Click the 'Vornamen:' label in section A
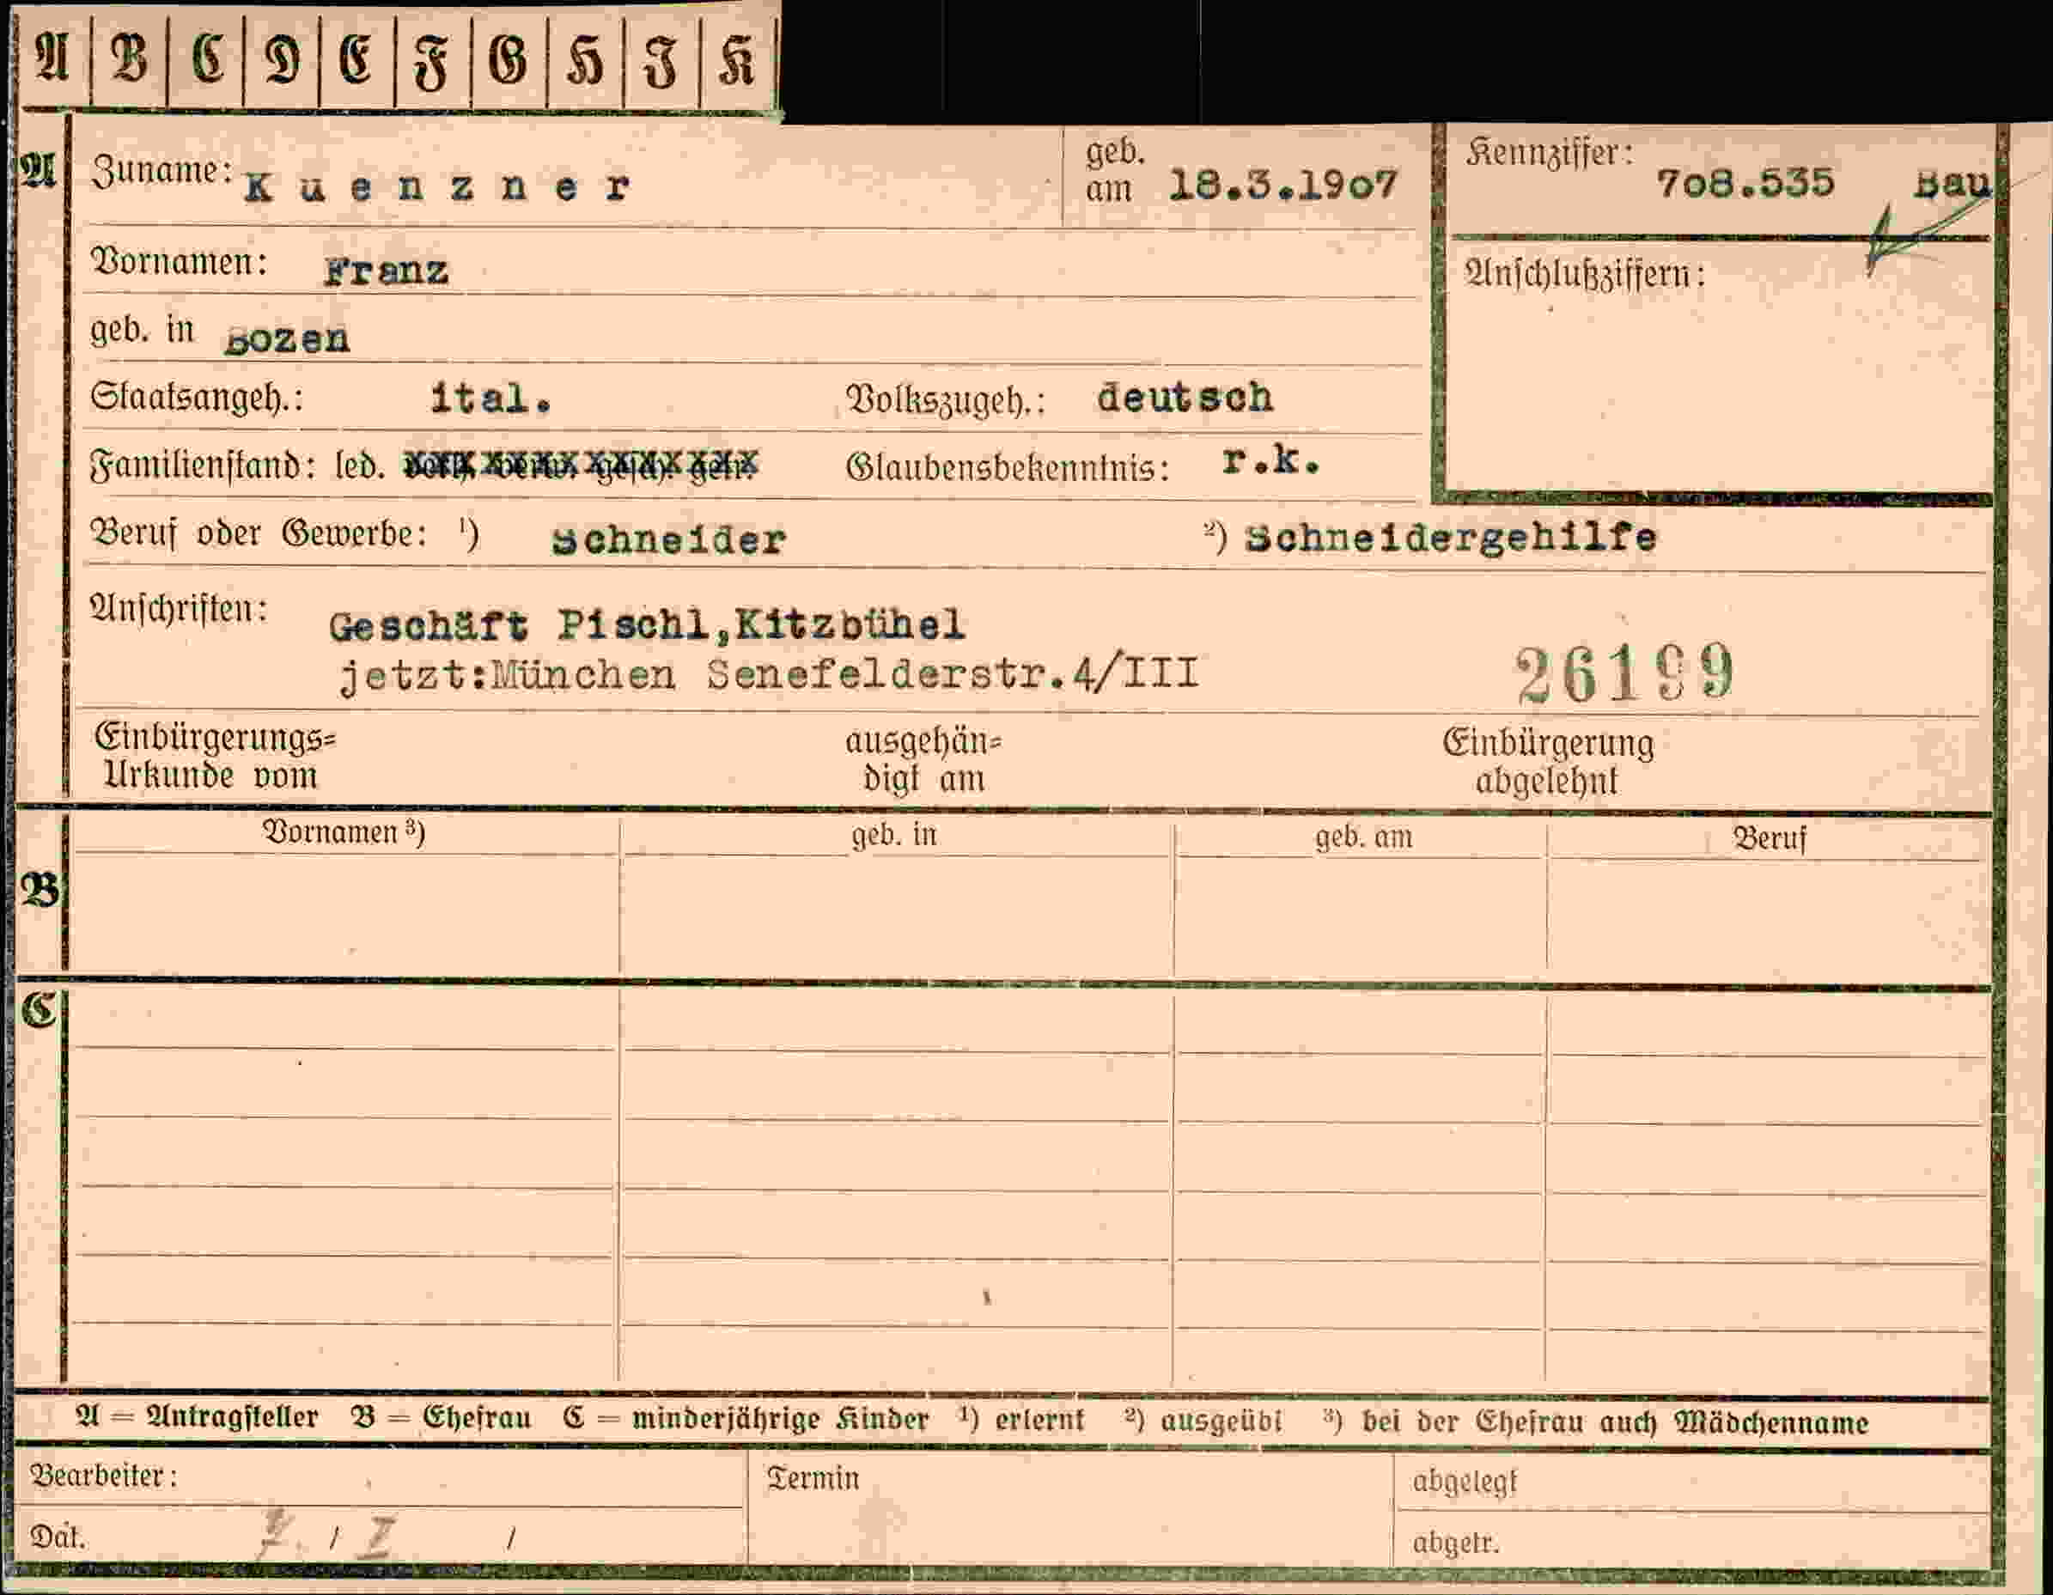 point(179,262)
